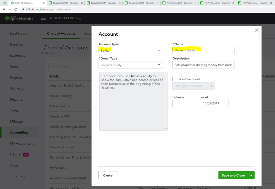Check the Is sub-account checkbox

pos(175,79)
